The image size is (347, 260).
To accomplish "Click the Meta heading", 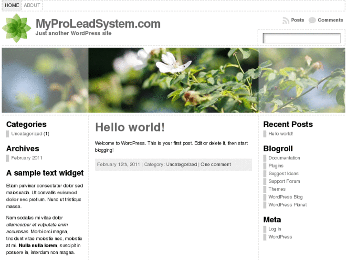I will [x=272, y=220].
